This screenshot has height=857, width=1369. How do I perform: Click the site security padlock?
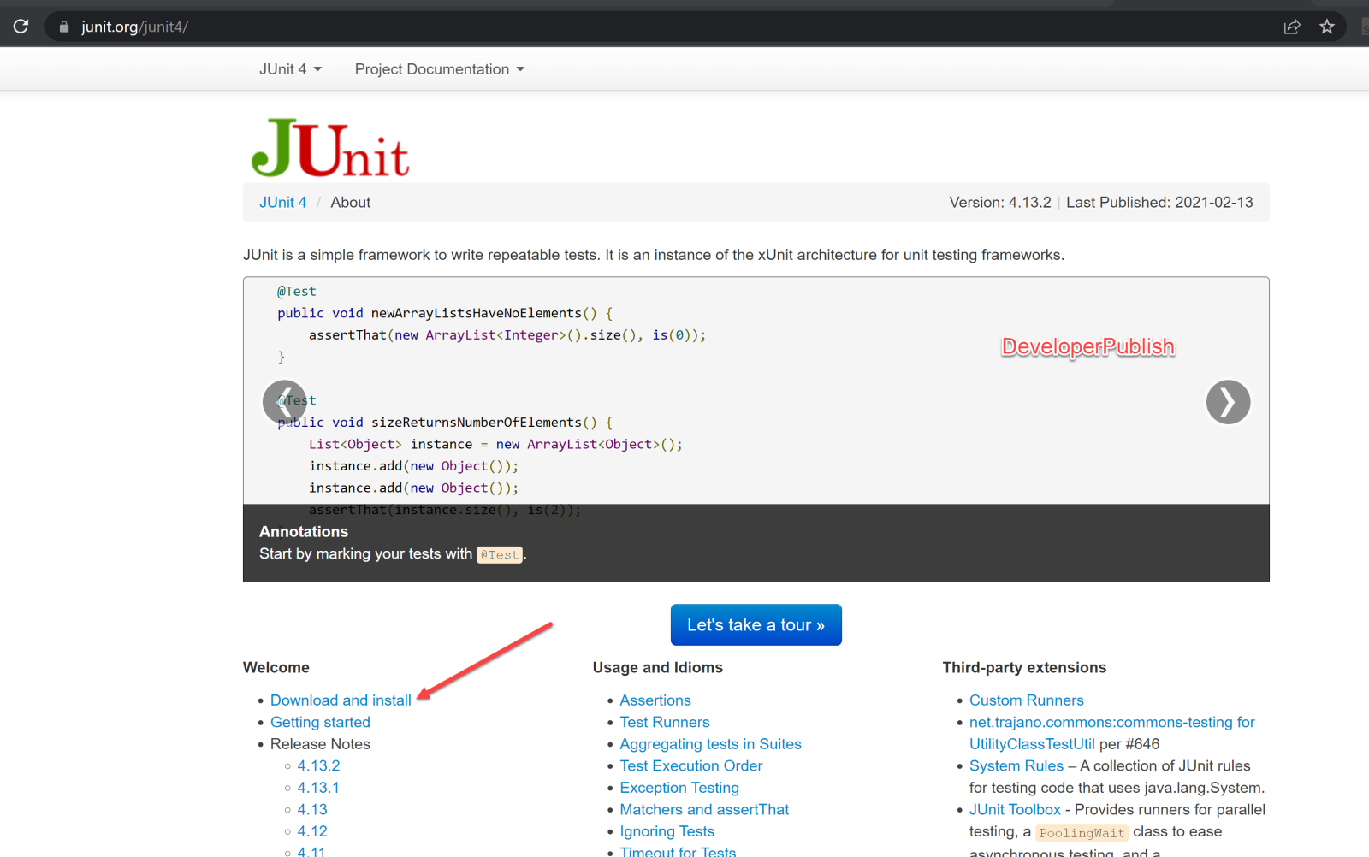pyautogui.click(x=63, y=26)
